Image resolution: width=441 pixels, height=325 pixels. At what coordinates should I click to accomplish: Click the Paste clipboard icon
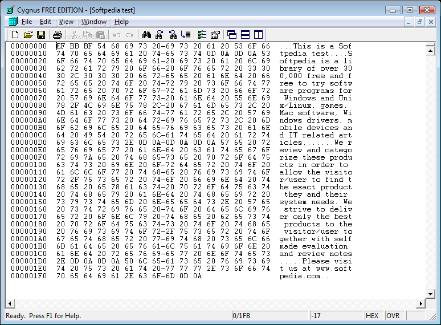pos(100,35)
